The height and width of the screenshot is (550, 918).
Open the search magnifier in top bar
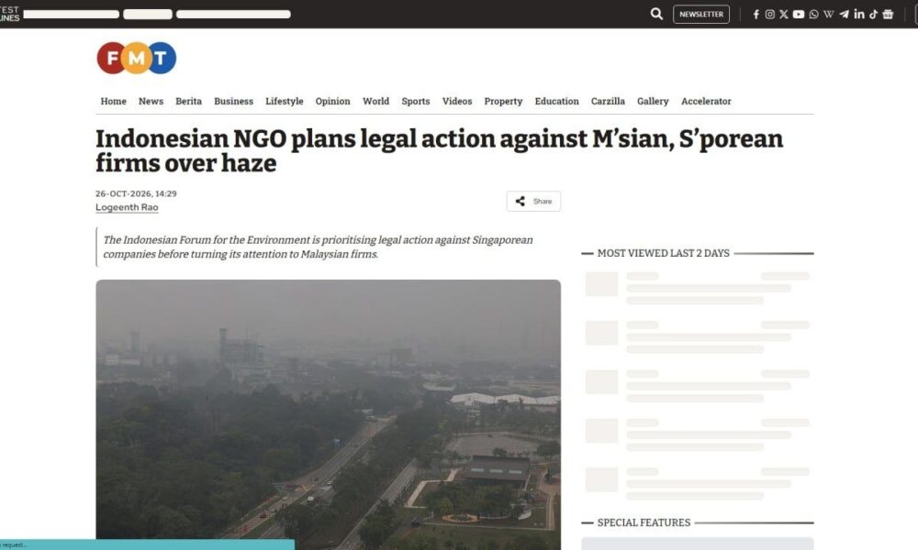656,14
